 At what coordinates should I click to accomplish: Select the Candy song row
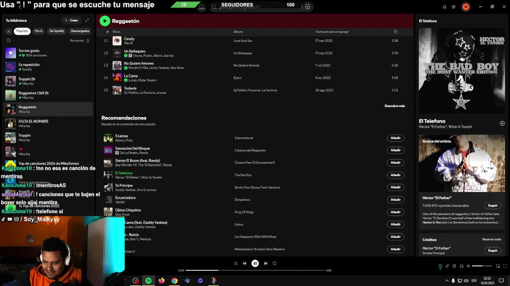point(254,41)
